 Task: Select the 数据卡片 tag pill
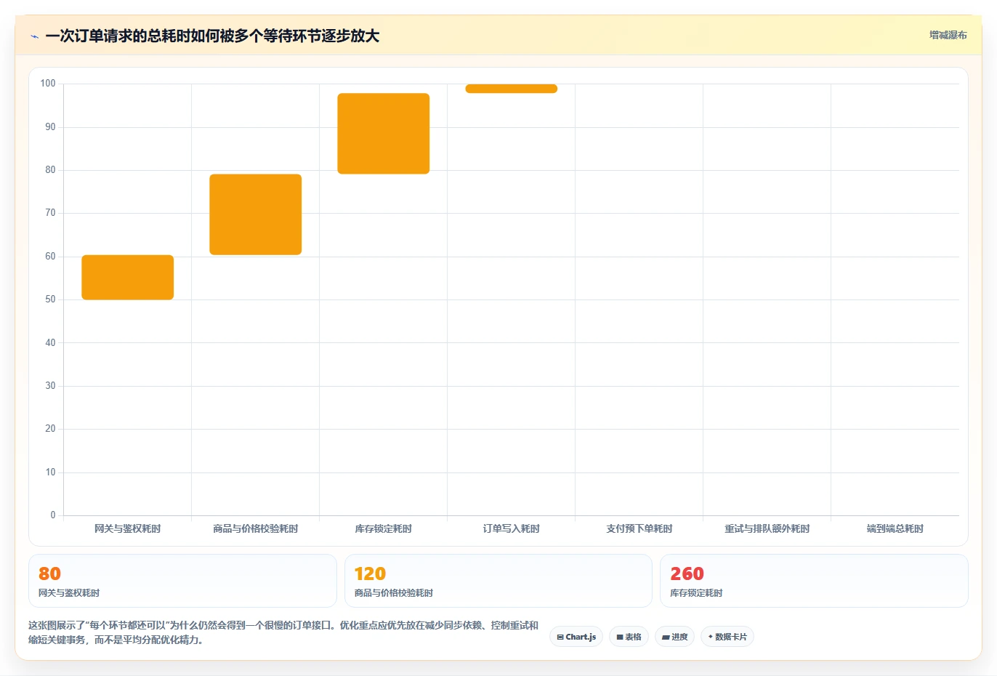(x=727, y=637)
